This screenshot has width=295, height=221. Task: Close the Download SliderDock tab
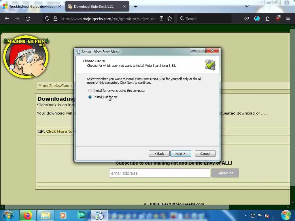coord(124,6)
